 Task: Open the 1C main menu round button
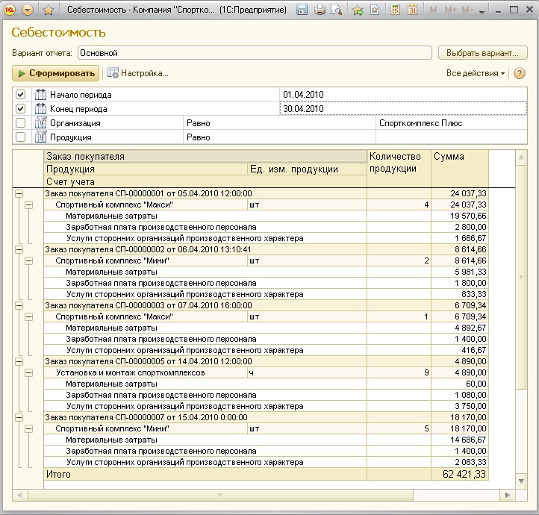pyautogui.click(x=10, y=10)
